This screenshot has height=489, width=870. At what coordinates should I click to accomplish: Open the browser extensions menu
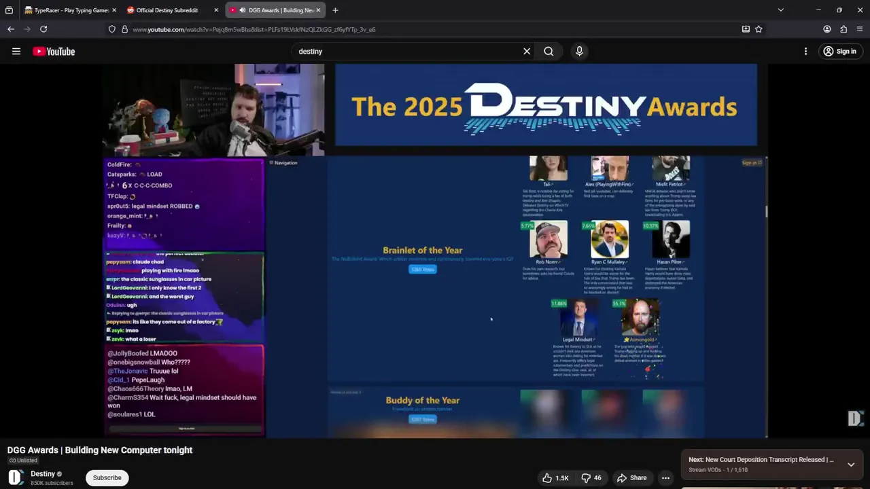pyautogui.click(x=843, y=29)
